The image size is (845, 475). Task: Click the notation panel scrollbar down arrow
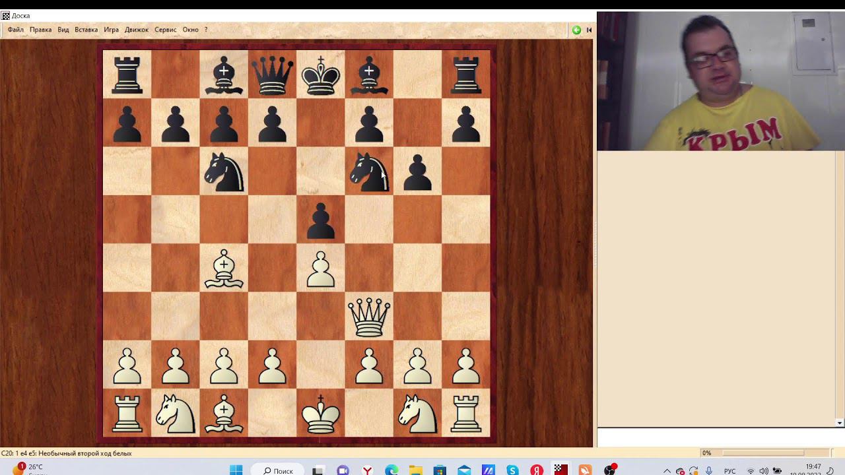[840, 423]
